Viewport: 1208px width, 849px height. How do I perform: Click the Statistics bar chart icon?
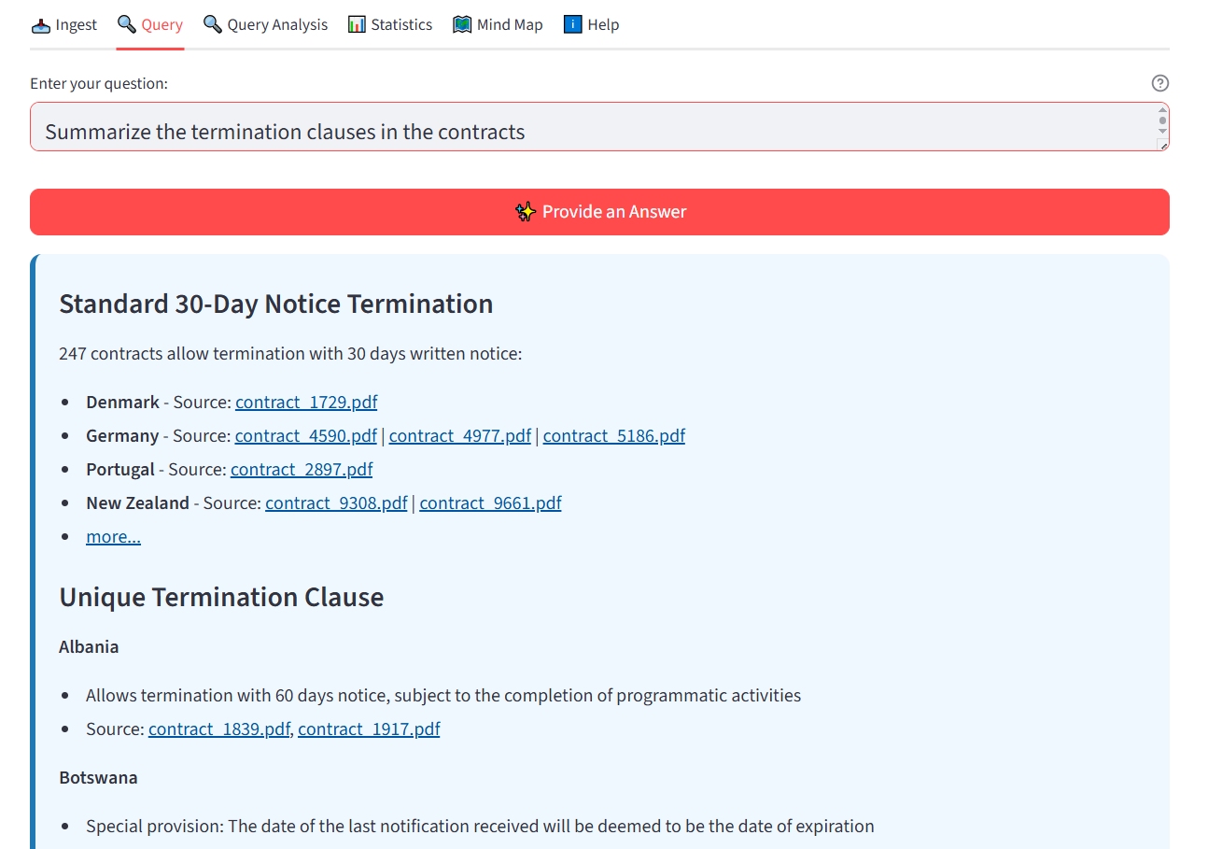click(x=358, y=23)
